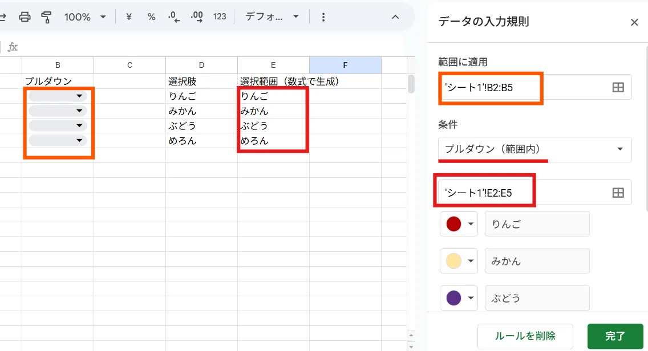Open the dropdown chip in cell B4
Viewport: 648px width, 351px height.
58,126
